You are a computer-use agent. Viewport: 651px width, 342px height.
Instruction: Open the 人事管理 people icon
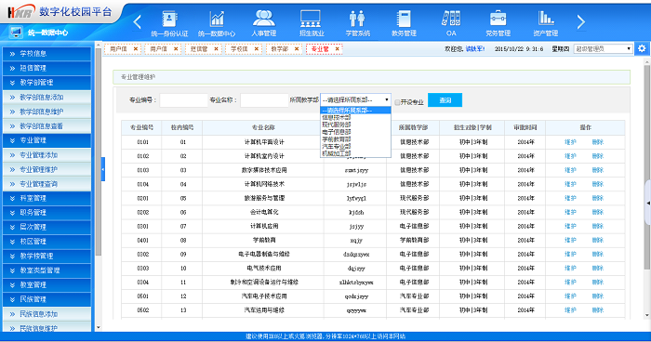pyautogui.click(x=263, y=19)
